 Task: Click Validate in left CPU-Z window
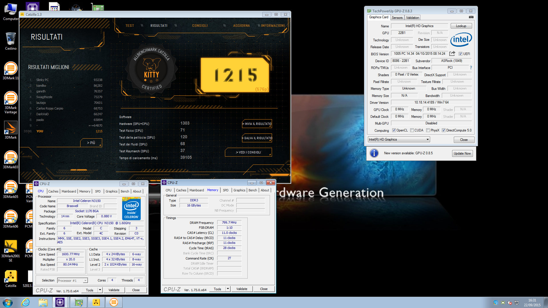click(x=114, y=290)
